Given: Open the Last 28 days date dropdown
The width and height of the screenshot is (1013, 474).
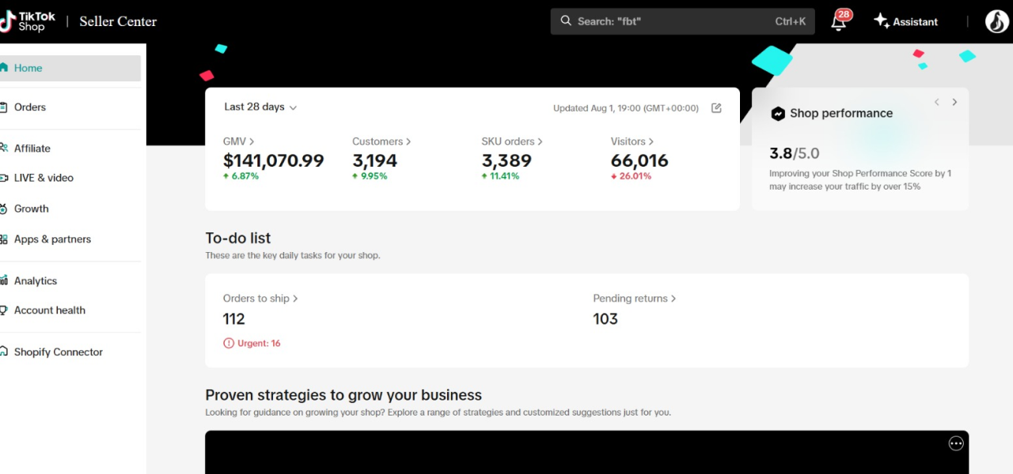Looking at the screenshot, I should coord(260,107).
